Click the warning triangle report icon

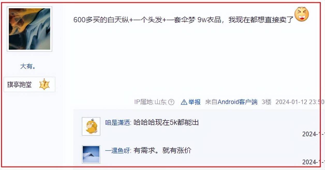coord(184,102)
